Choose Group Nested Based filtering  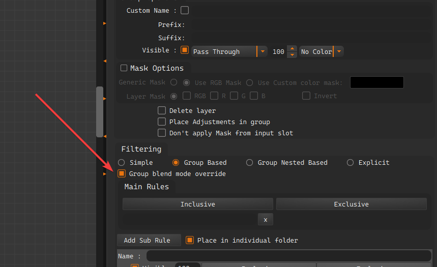point(249,163)
